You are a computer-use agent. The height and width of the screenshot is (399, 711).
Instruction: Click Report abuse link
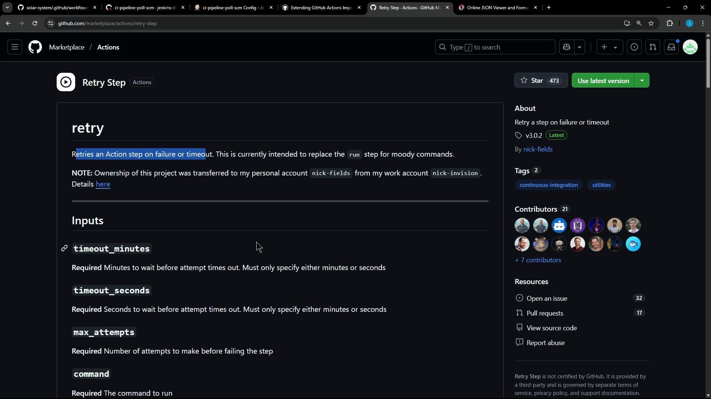tap(545, 343)
